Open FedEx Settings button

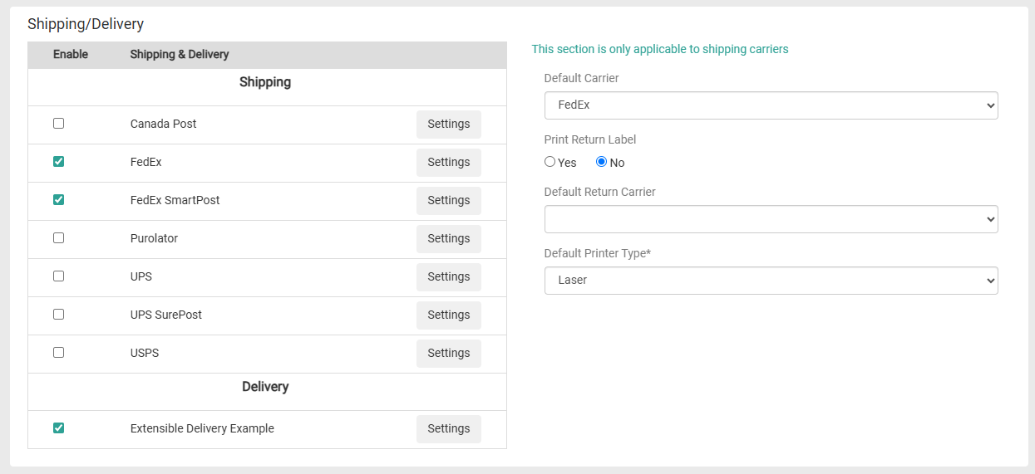tap(449, 162)
